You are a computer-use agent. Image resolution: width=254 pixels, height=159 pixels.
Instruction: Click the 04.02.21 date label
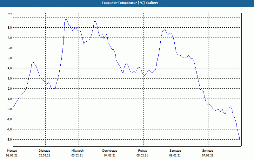click(110, 156)
